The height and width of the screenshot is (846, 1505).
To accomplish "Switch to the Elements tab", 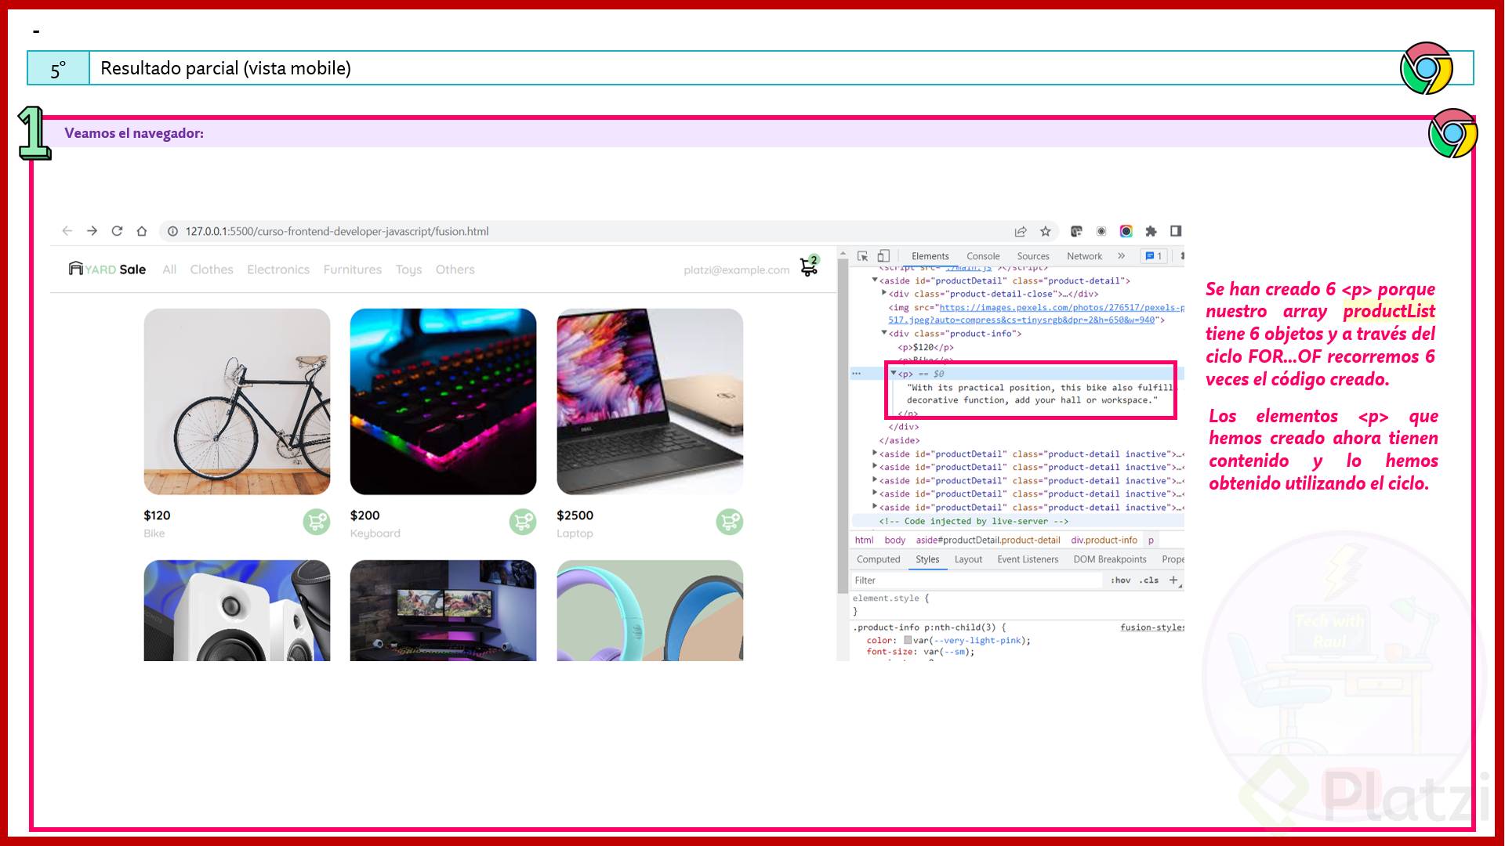I will 930,256.
